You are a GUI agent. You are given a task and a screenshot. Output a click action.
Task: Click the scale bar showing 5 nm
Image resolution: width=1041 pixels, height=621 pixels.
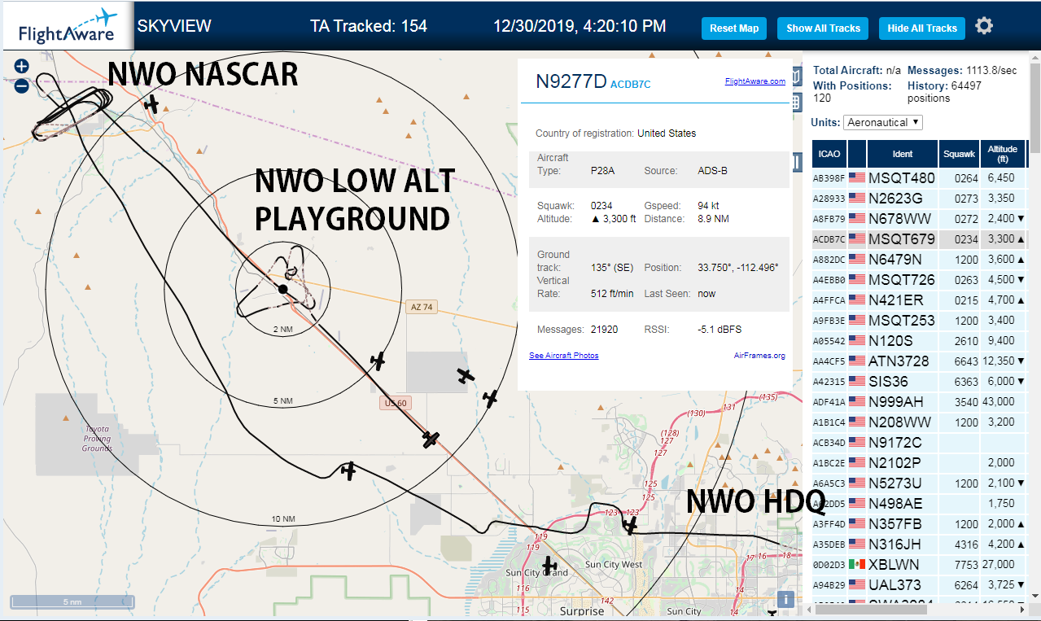pos(72,602)
